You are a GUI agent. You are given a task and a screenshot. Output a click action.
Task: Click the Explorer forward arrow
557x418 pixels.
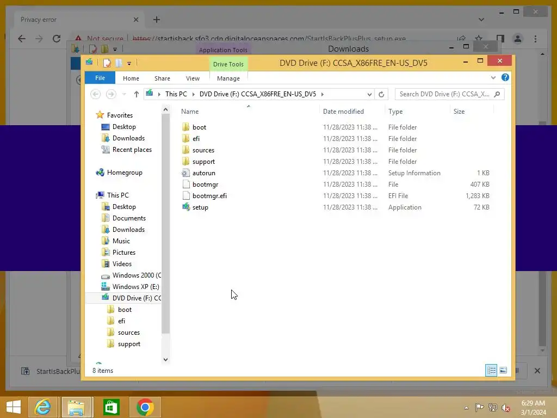111,94
